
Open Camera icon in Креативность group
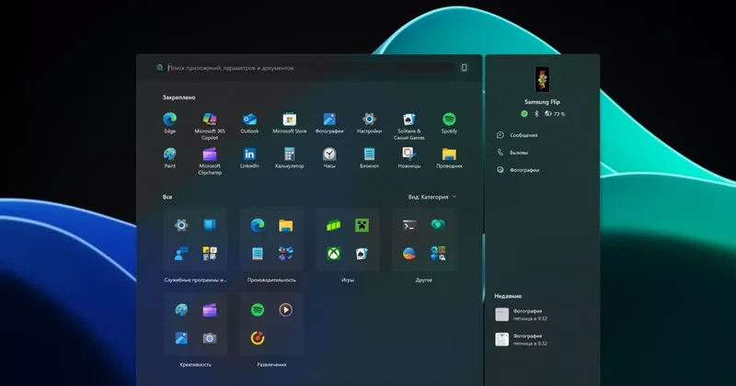pos(210,338)
